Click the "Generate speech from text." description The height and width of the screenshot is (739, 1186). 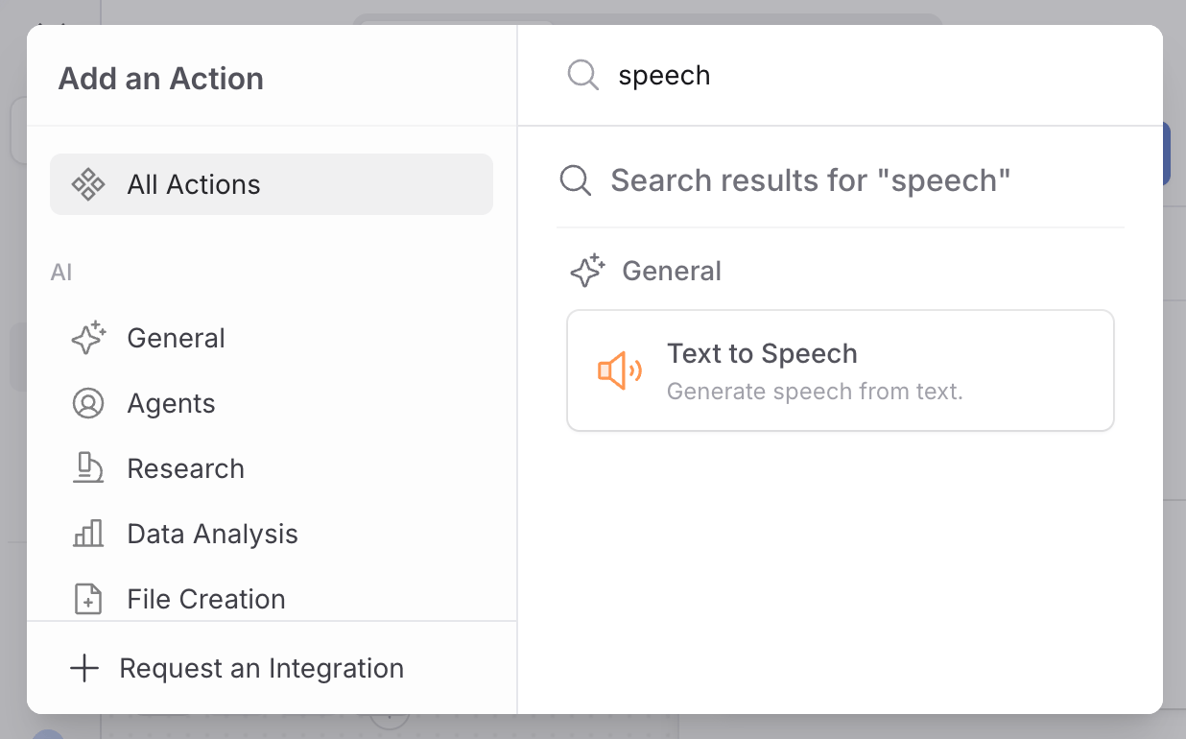click(x=815, y=392)
